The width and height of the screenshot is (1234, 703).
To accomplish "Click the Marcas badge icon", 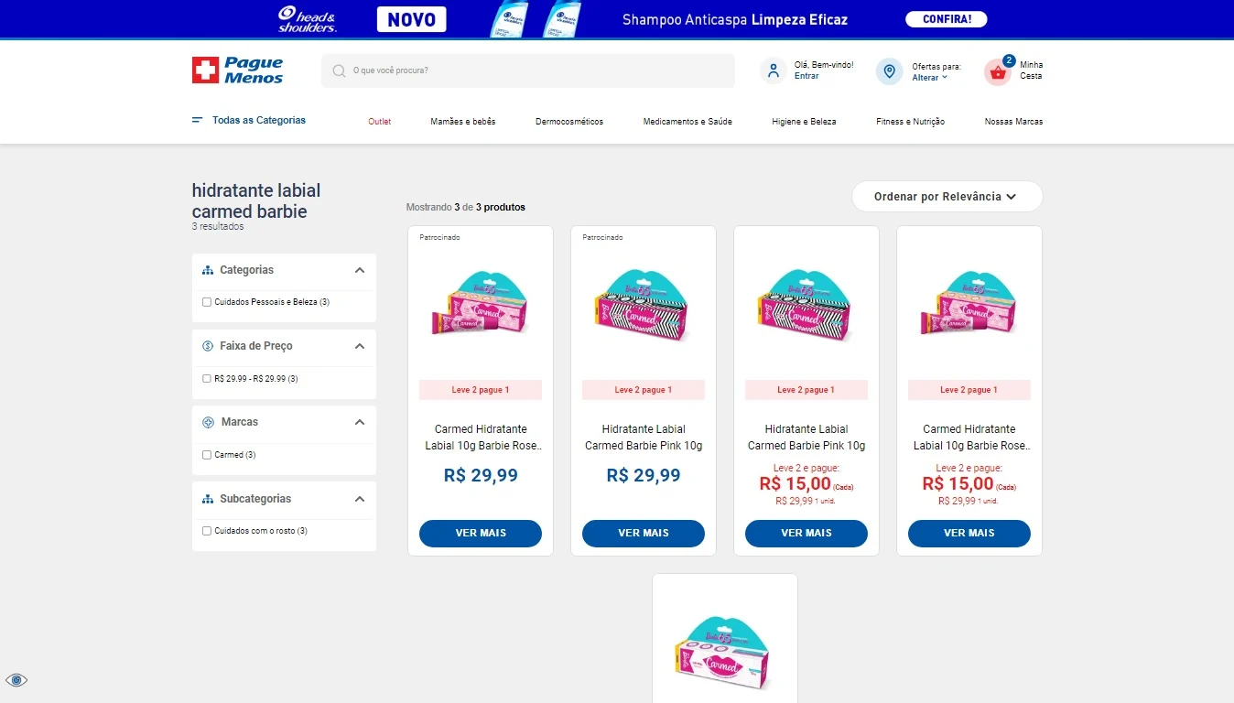I will (208, 422).
